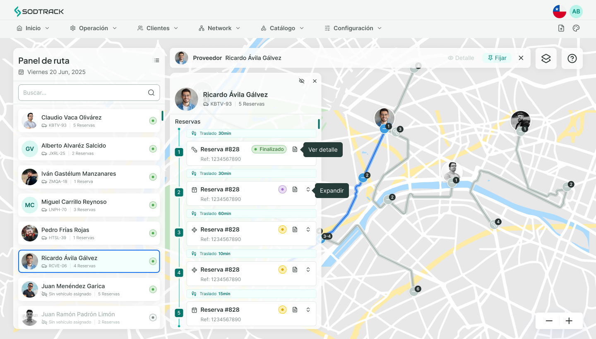Open the help question mark panel
Screen dimensions: 596x339
(572, 58)
